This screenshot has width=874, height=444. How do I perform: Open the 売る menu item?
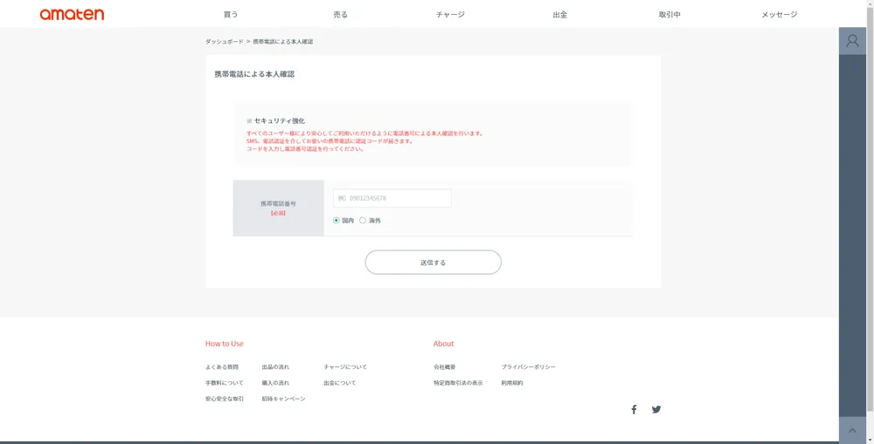pos(341,15)
